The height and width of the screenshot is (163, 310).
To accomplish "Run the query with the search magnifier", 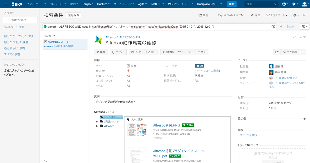I will click(281, 26).
